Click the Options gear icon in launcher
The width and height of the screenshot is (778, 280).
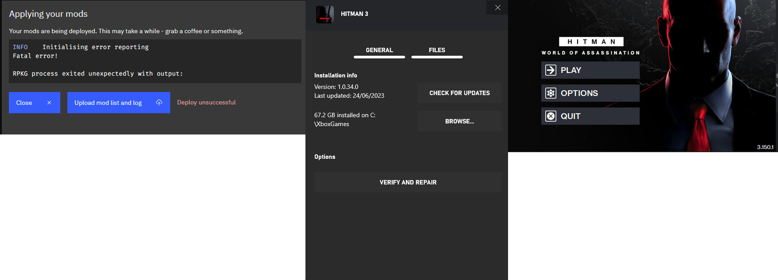point(551,93)
